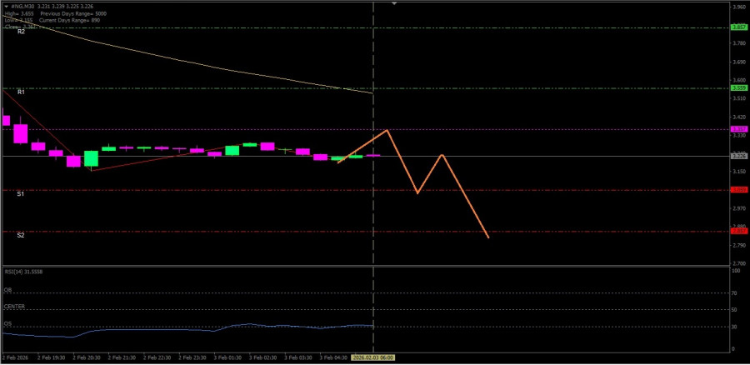Click the 2 Feb 20:30 time label
Viewport: 750px width, 365px height.
pos(86,357)
